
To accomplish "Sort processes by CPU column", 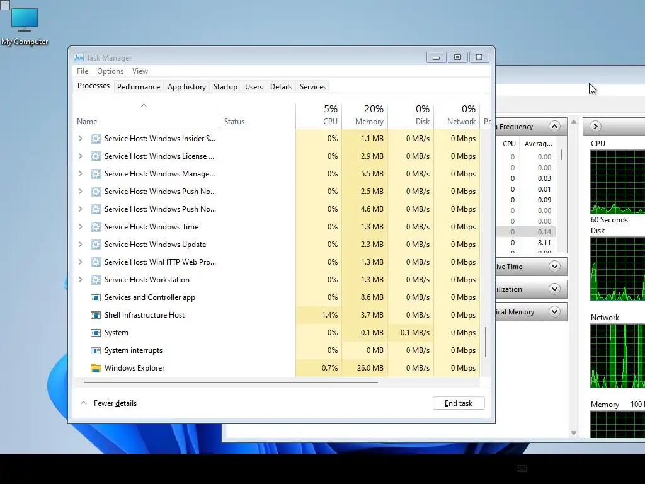I will [318, 116].
